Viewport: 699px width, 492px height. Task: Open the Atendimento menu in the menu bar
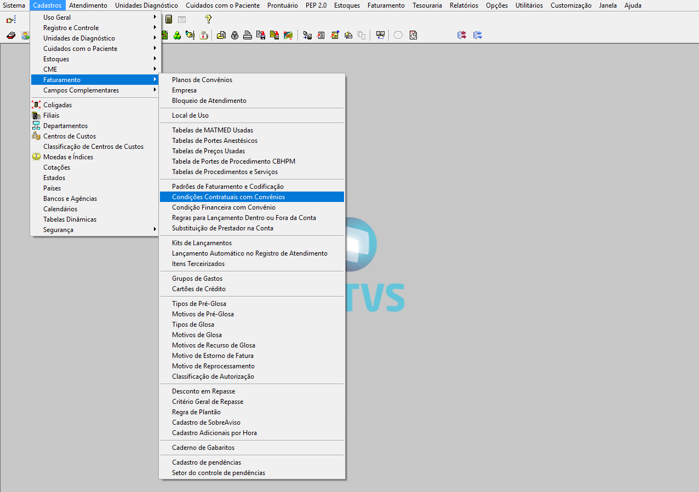88,5
